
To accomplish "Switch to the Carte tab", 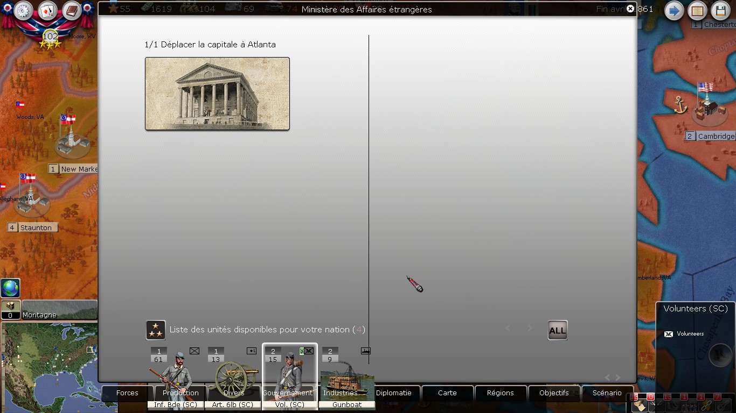I will click(447, 393).
